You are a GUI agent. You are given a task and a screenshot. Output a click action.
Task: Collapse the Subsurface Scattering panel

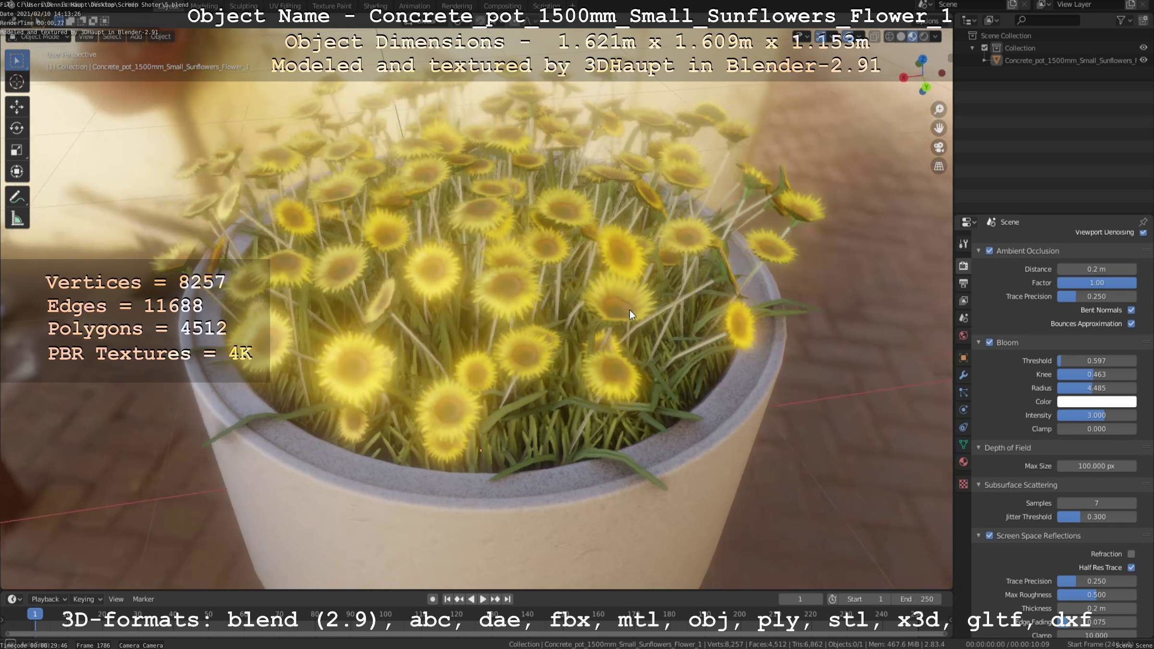(x=978, y=485)
